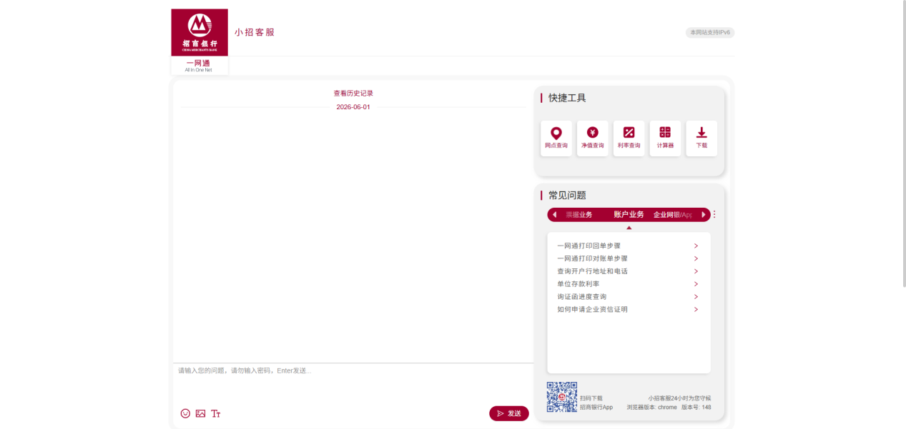This screenshot has height=429, width=906.
Task: Expand the 一网通打印对账单步骤 arrow
Action: (696, 258)
